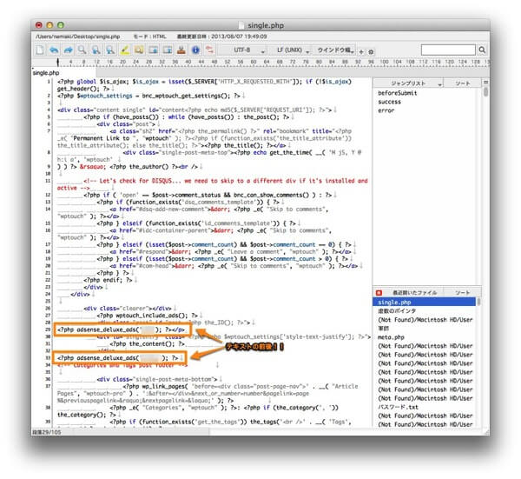Open meta.php in recent files

[x=391, y=337]
